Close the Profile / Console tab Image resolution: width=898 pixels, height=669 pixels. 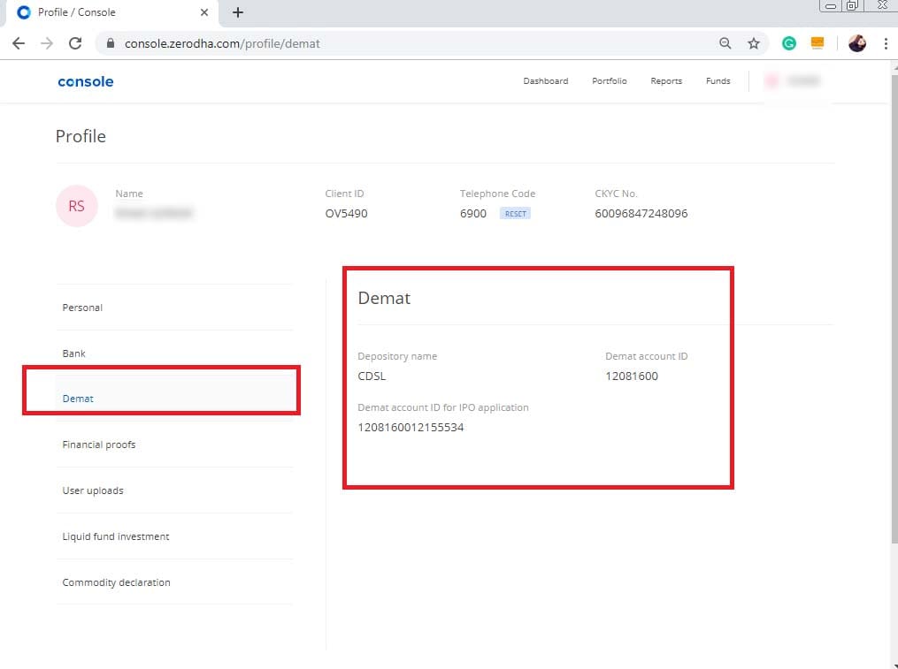tap(203, 12)
